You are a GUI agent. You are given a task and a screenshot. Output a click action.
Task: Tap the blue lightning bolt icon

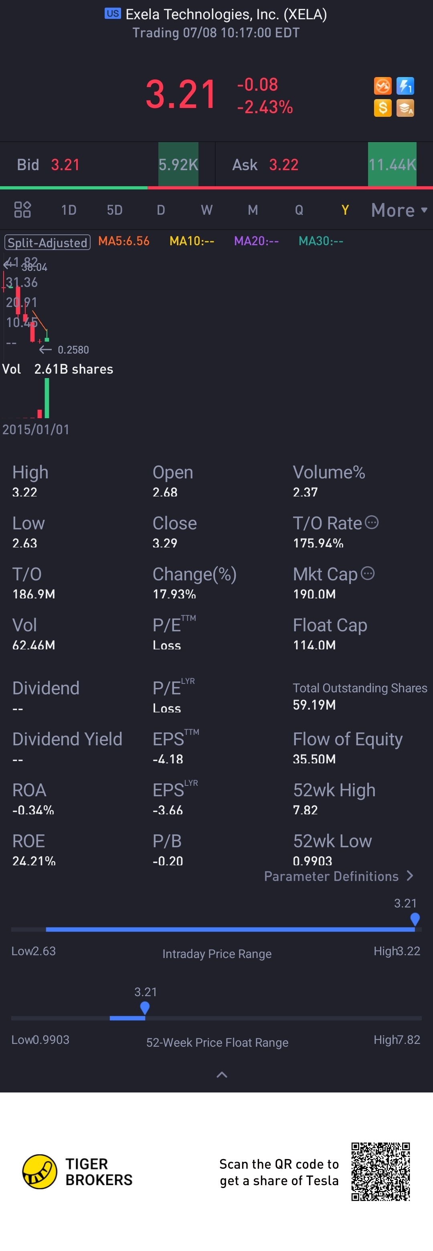click(x=405, y=86)
